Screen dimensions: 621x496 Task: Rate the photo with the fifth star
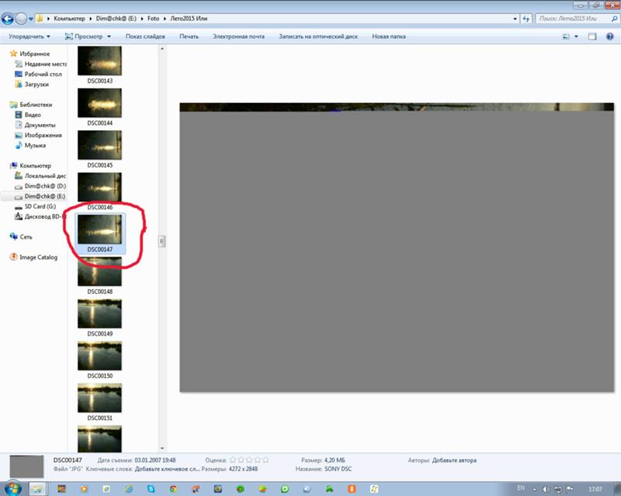point(265,460)
